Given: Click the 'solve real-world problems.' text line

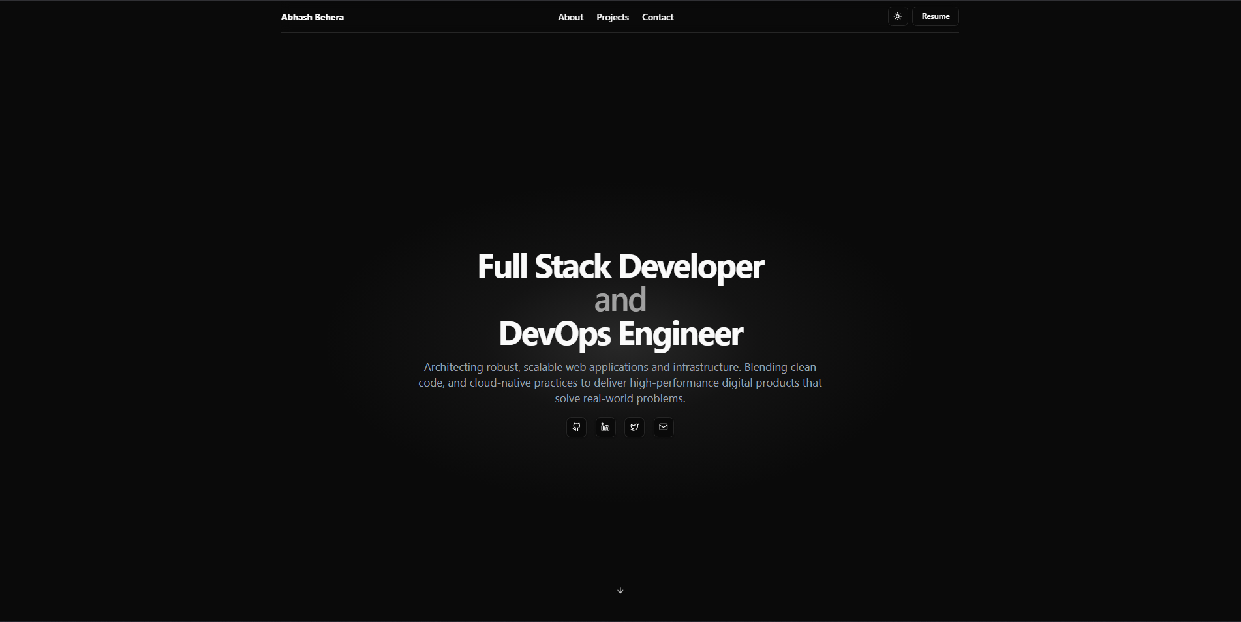Looking at the screenshot, I should coord(620,398).
